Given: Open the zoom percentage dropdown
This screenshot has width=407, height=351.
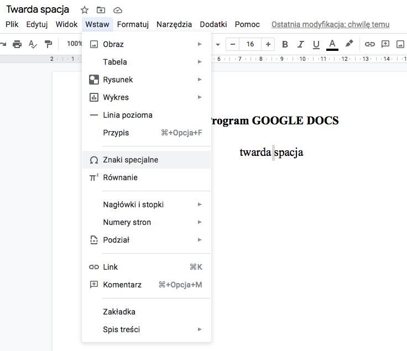Looking at the screenshot, I should pos(74,44).
